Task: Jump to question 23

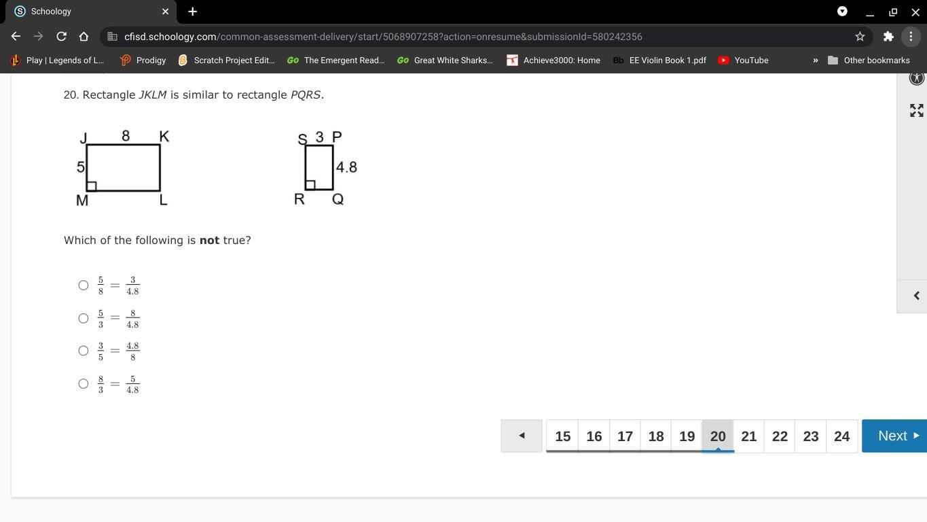Action: [x=811, y=436]
